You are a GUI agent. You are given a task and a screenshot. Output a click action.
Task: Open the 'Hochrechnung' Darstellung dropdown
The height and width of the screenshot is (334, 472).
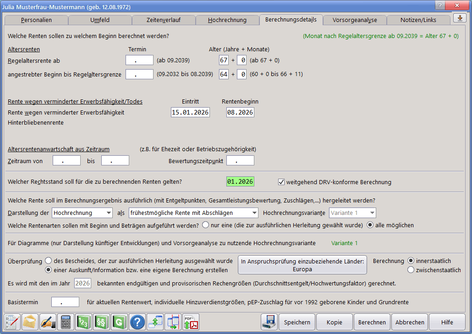click(x=82, y=213)
